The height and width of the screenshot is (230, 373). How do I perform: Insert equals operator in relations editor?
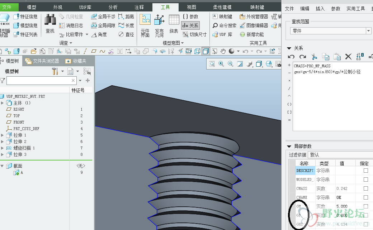(289, 120)
